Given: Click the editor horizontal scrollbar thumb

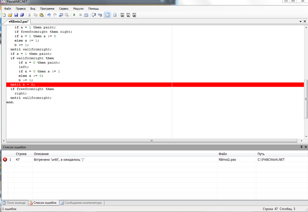Looking at the screenshot, I should click(152, 141).
